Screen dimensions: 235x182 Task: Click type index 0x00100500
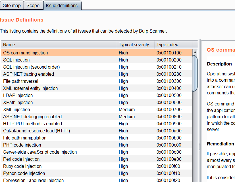pos(169,95)
